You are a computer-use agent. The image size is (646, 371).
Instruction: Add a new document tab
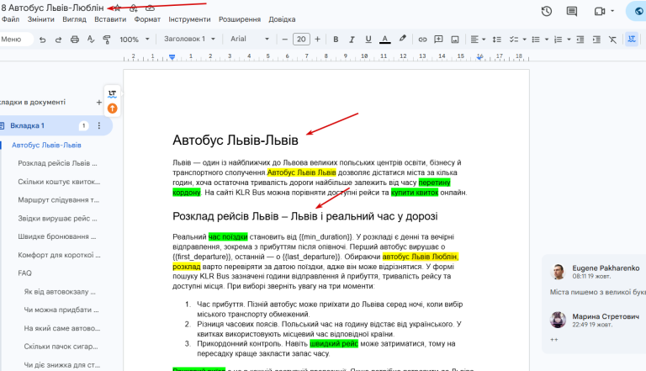point(99,103)
